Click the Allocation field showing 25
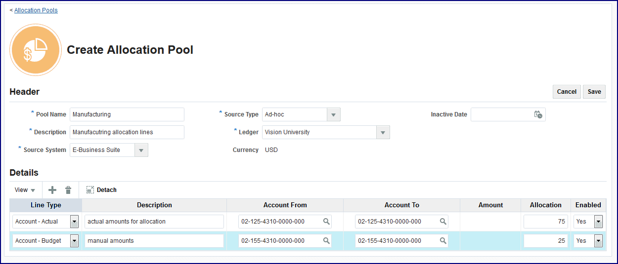Viewport: 618px width, 264px height. click(x=546, y=241)
